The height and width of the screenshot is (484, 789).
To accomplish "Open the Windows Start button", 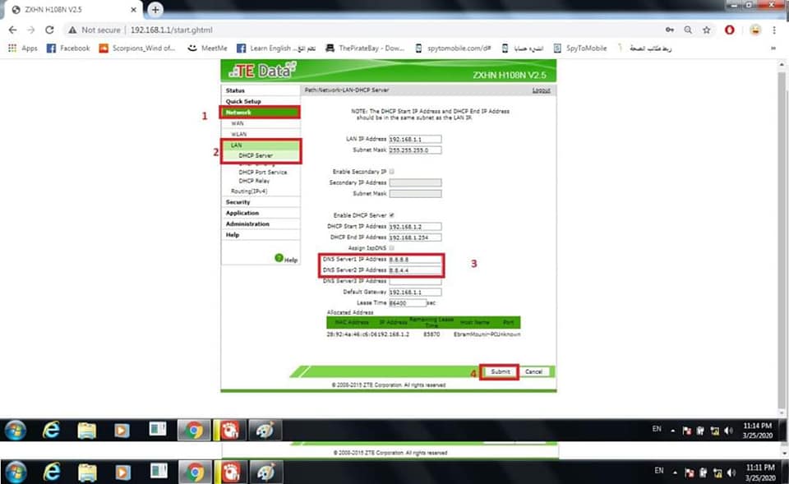I will coord(16,430).
